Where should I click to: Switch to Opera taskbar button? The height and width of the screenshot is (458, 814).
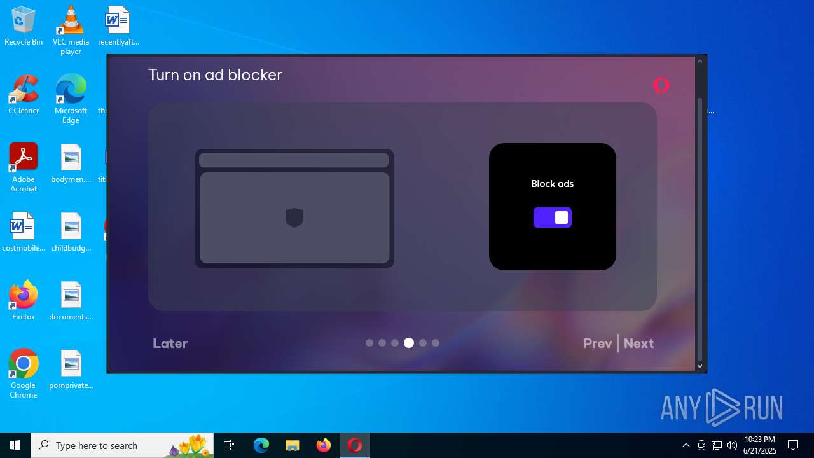point(355,445)
